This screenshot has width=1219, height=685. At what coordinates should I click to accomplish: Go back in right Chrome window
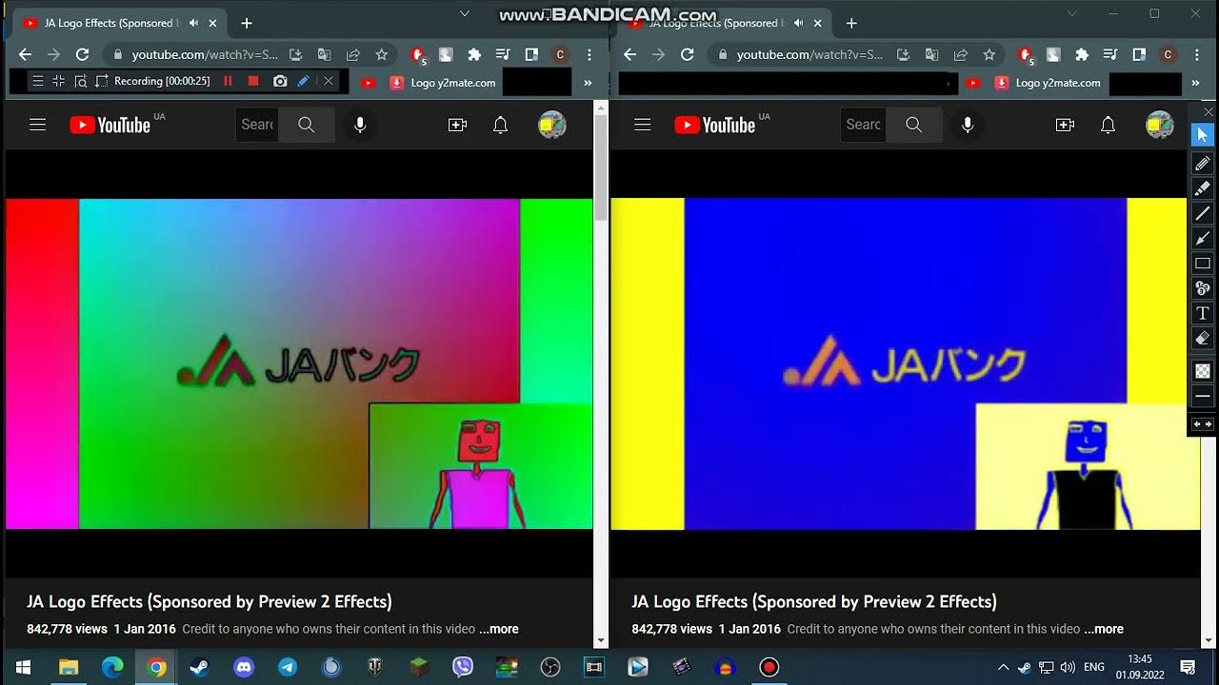pyautogui.click(x=629, y=55)
